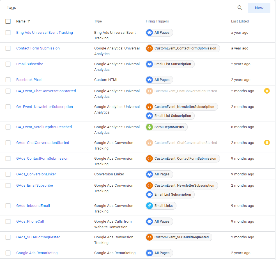Click the Email List Subscription chip on GAds_EmailSubscribe
Screen dimensions: 276x260
pos(170,194)
